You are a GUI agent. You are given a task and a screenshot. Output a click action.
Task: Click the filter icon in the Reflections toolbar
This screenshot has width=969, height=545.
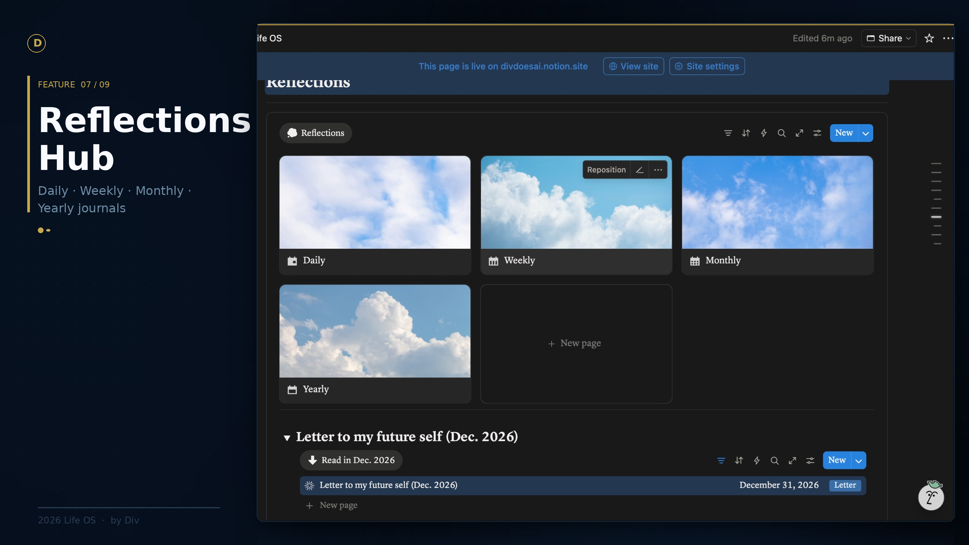point(728,133)
